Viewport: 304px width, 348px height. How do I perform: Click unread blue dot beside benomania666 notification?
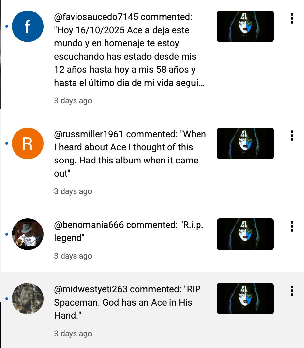tap(7, 234)
